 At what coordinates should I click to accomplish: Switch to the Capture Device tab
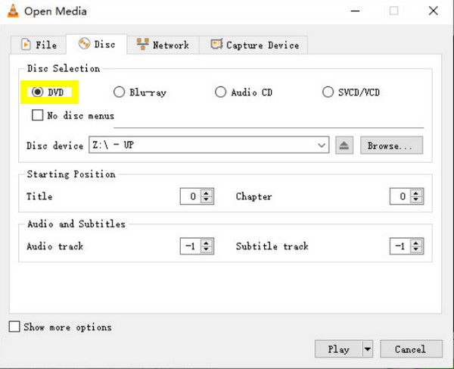click(x=254, y=45)
